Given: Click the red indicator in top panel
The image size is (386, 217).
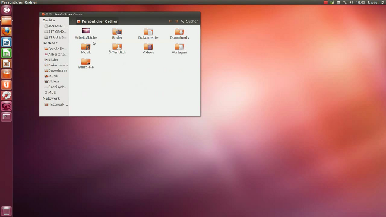Looking at the screenshot, I should [325, 2].
